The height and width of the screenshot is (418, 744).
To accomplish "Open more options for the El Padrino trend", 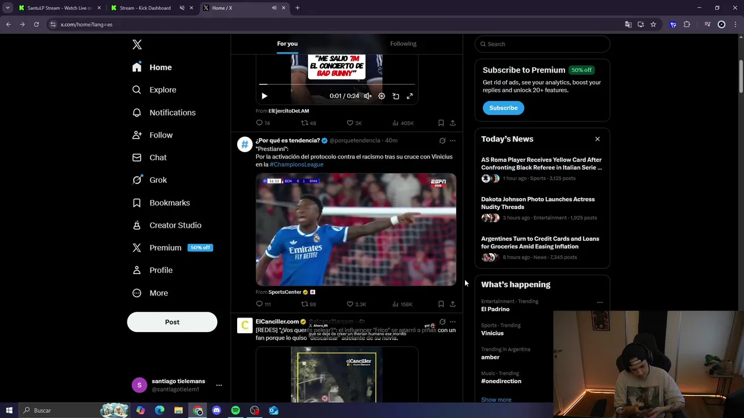I will tap(600, 302).
